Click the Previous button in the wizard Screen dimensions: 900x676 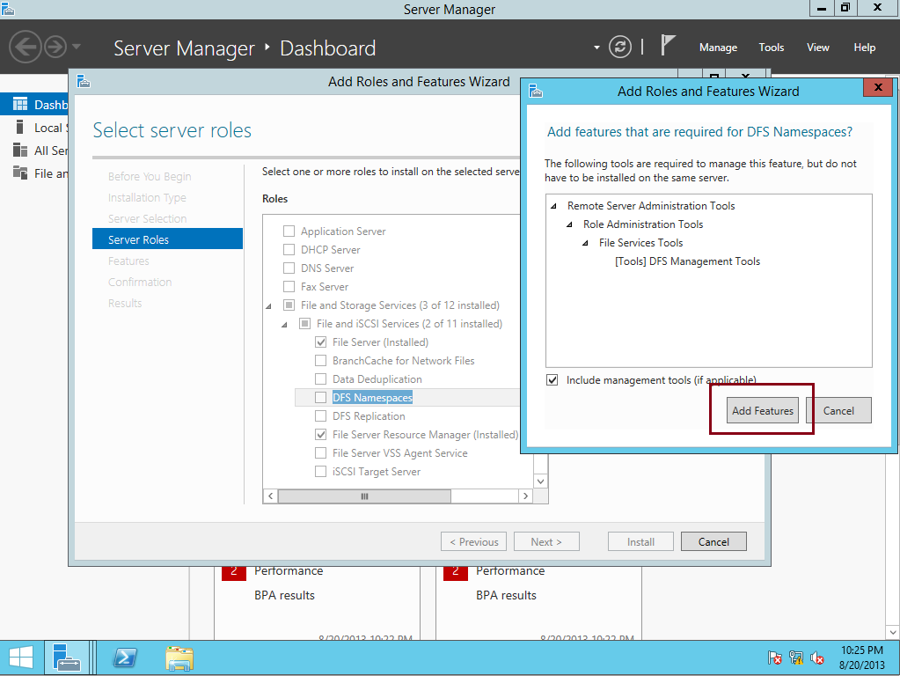click(x=473, y=541)
